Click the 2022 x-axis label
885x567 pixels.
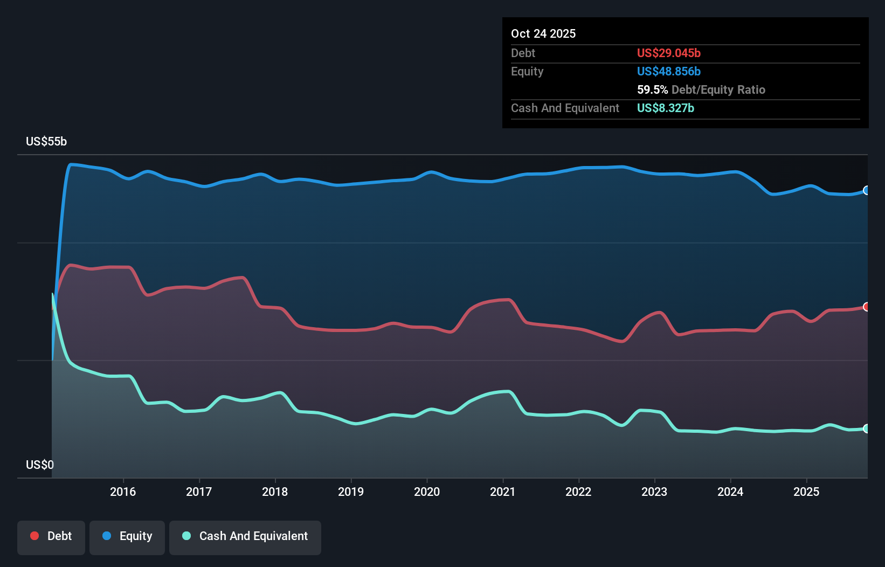[x=578, y=492]
